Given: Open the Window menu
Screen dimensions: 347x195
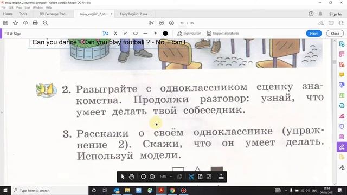Looking at the screenshot, I should pos(37,8).
